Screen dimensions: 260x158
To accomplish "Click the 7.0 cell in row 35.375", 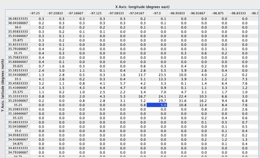I will (157, 92).
